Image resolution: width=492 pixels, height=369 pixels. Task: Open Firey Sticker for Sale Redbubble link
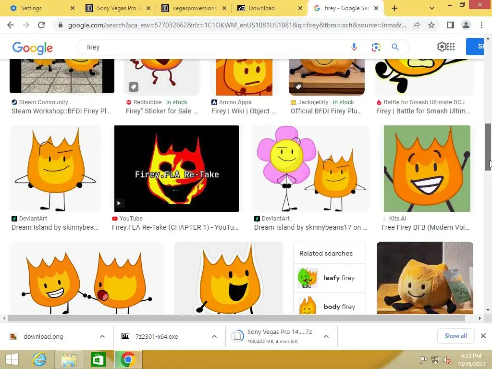(161, 111)
